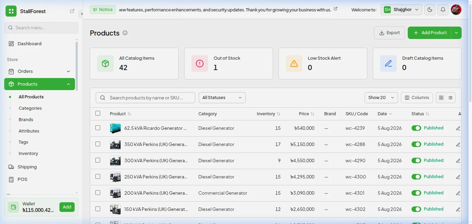Select checkbox for 300 kVA Perkins generator
472x224 pixels.
coord(98,160)
